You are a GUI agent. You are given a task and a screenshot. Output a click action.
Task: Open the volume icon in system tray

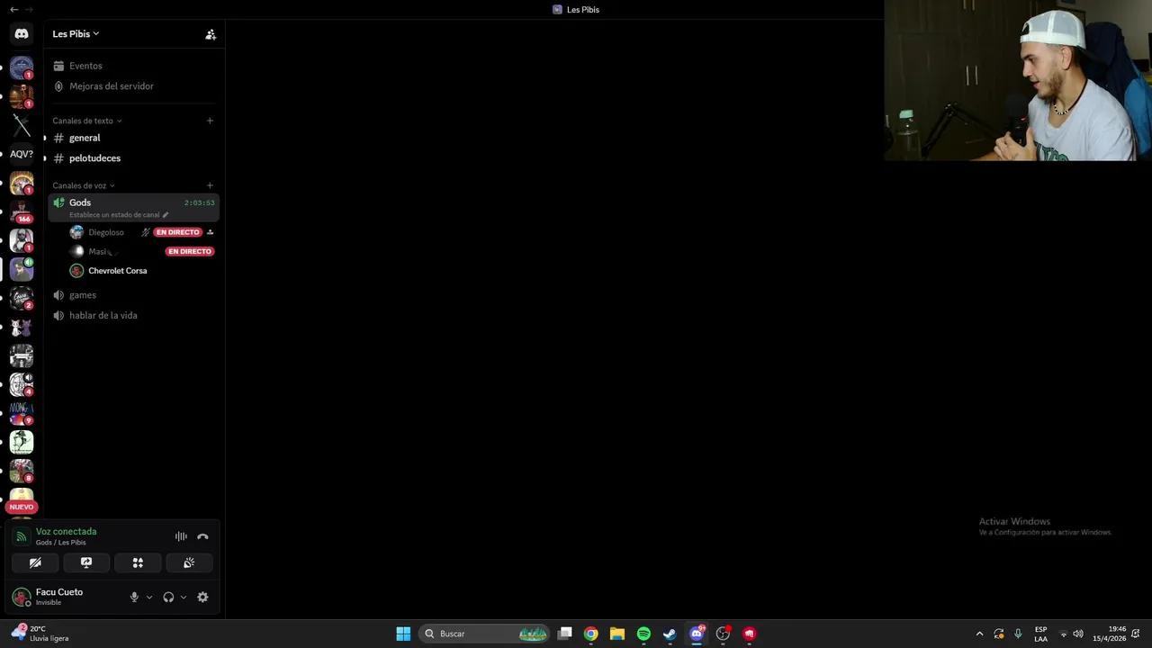[1078, 634]
